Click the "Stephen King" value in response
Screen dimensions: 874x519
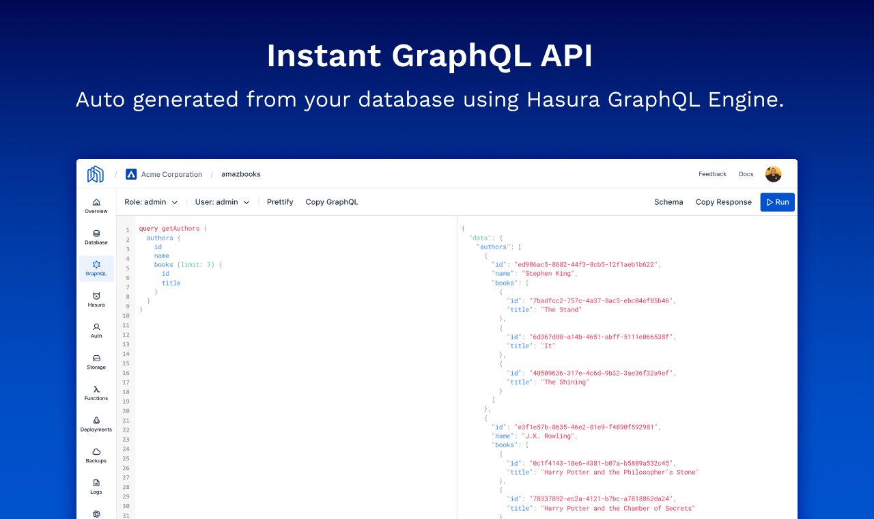[550, 274]
